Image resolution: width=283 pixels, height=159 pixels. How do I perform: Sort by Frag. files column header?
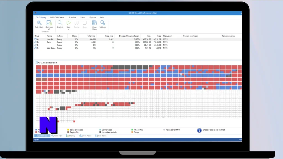(x=109, y=36)
